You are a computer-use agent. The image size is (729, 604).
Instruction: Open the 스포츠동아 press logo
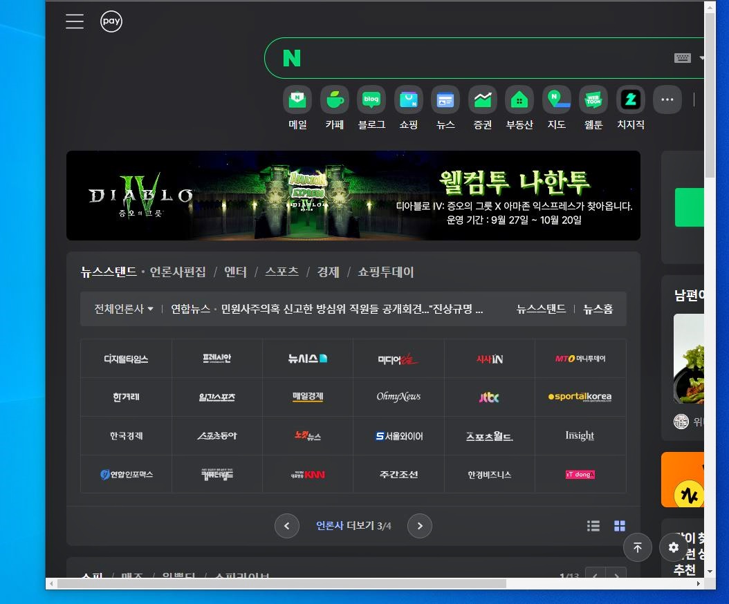point(216,436)
